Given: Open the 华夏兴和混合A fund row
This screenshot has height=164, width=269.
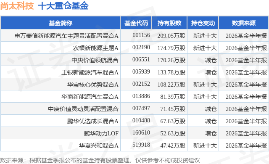Looking at the screenshot, I should (x=99, y=145).
